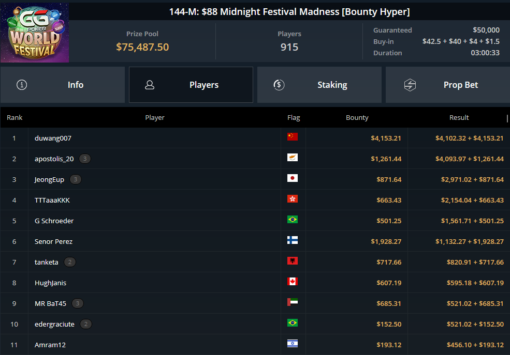Select player HughJanis
This screenshot has width=510, height=355.
[x=50, y=283]
